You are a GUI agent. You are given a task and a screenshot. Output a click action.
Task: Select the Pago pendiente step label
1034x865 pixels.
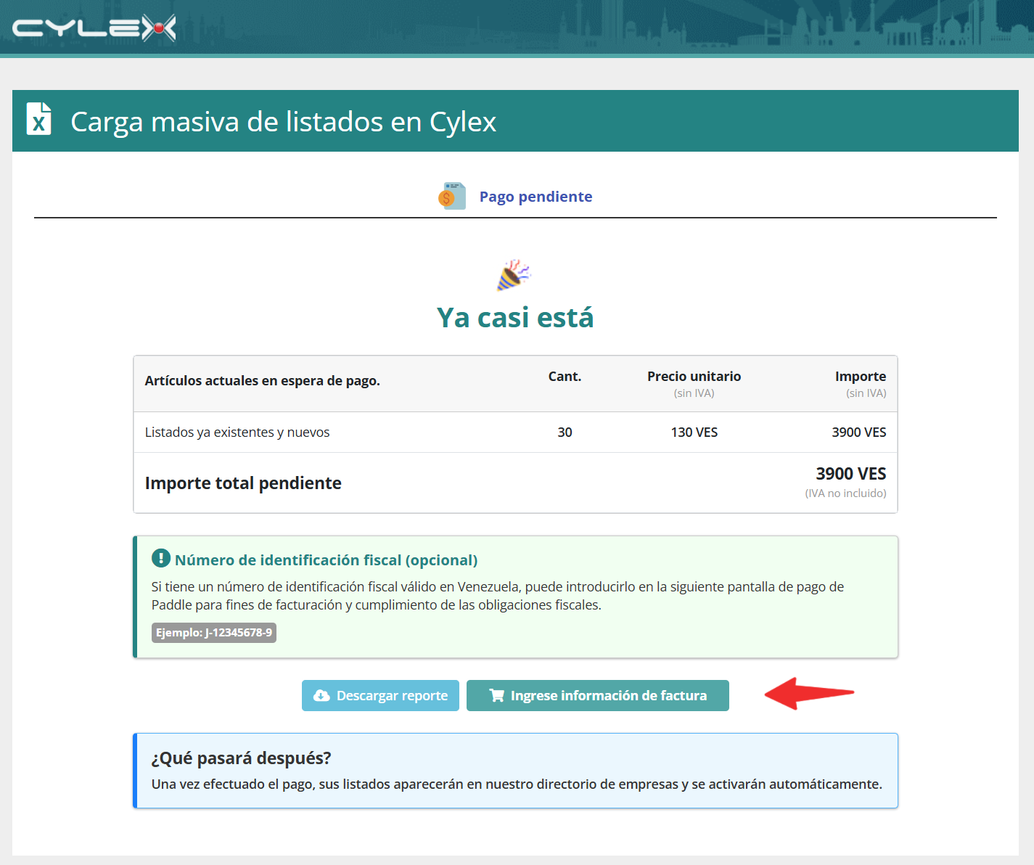pyautogui.click(x=536, y=197)
